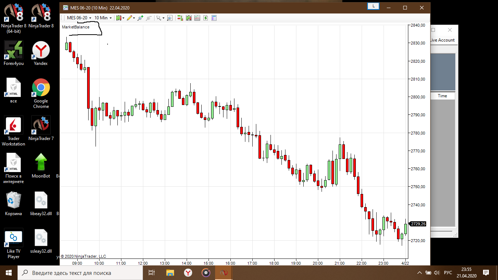Screen dimensions: 498x280
Task: Show hidden system tray icons
Action: tap(420, 273)
